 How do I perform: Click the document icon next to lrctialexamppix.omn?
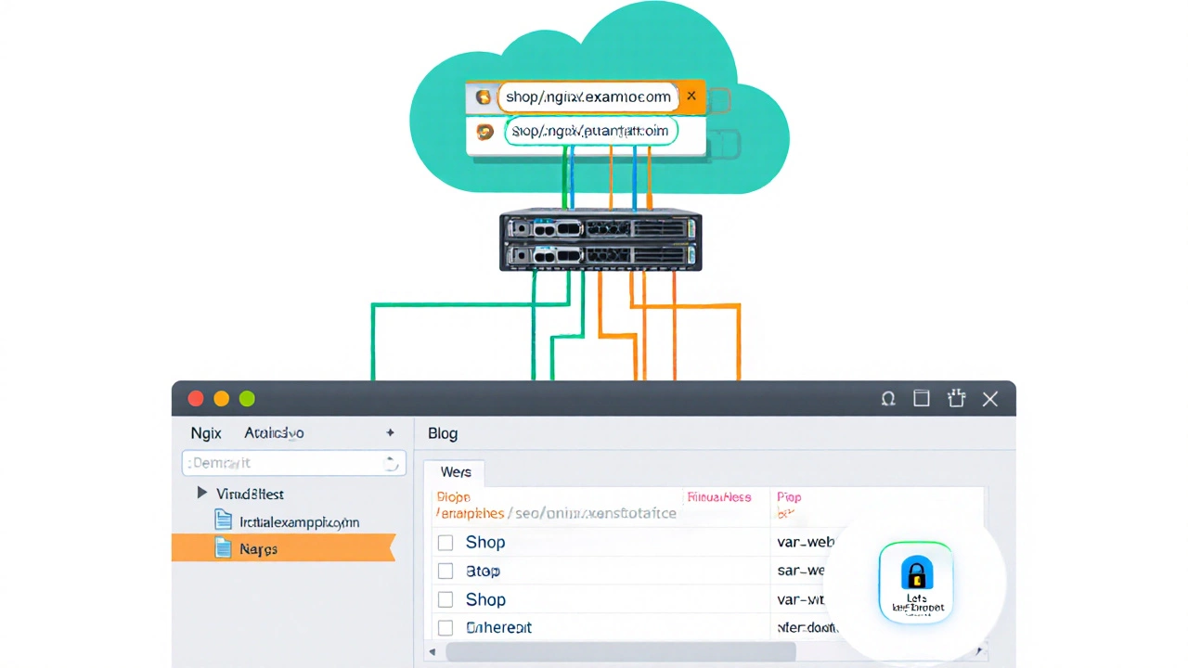[x=223, y=520]
